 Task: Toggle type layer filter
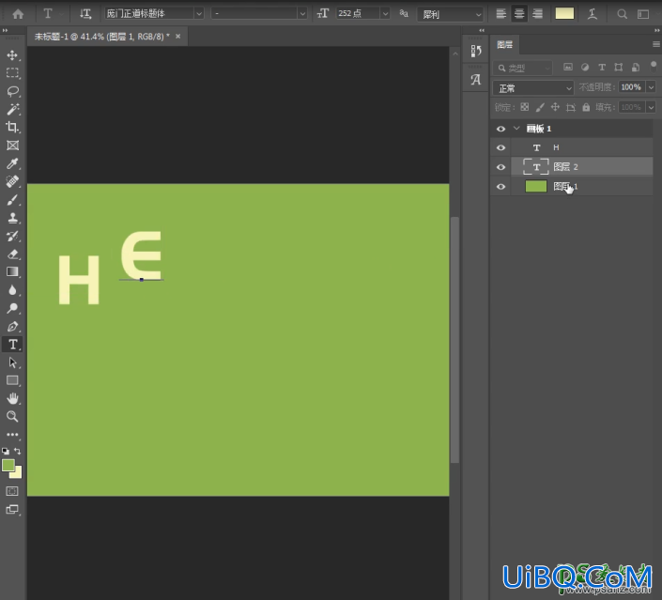coord(602,67)
